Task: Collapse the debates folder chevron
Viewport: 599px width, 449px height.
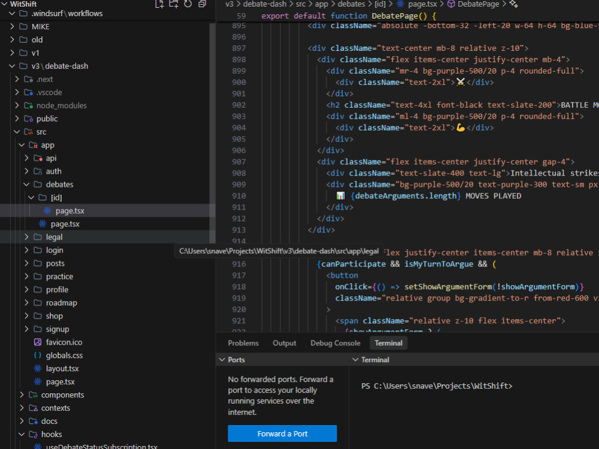Action: point(26,184)
